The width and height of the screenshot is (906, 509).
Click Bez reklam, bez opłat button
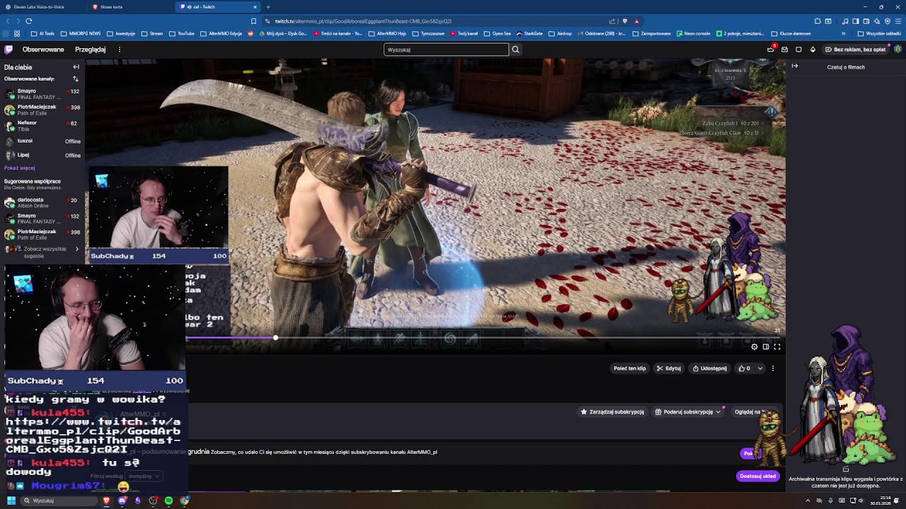tap(854, 49)
